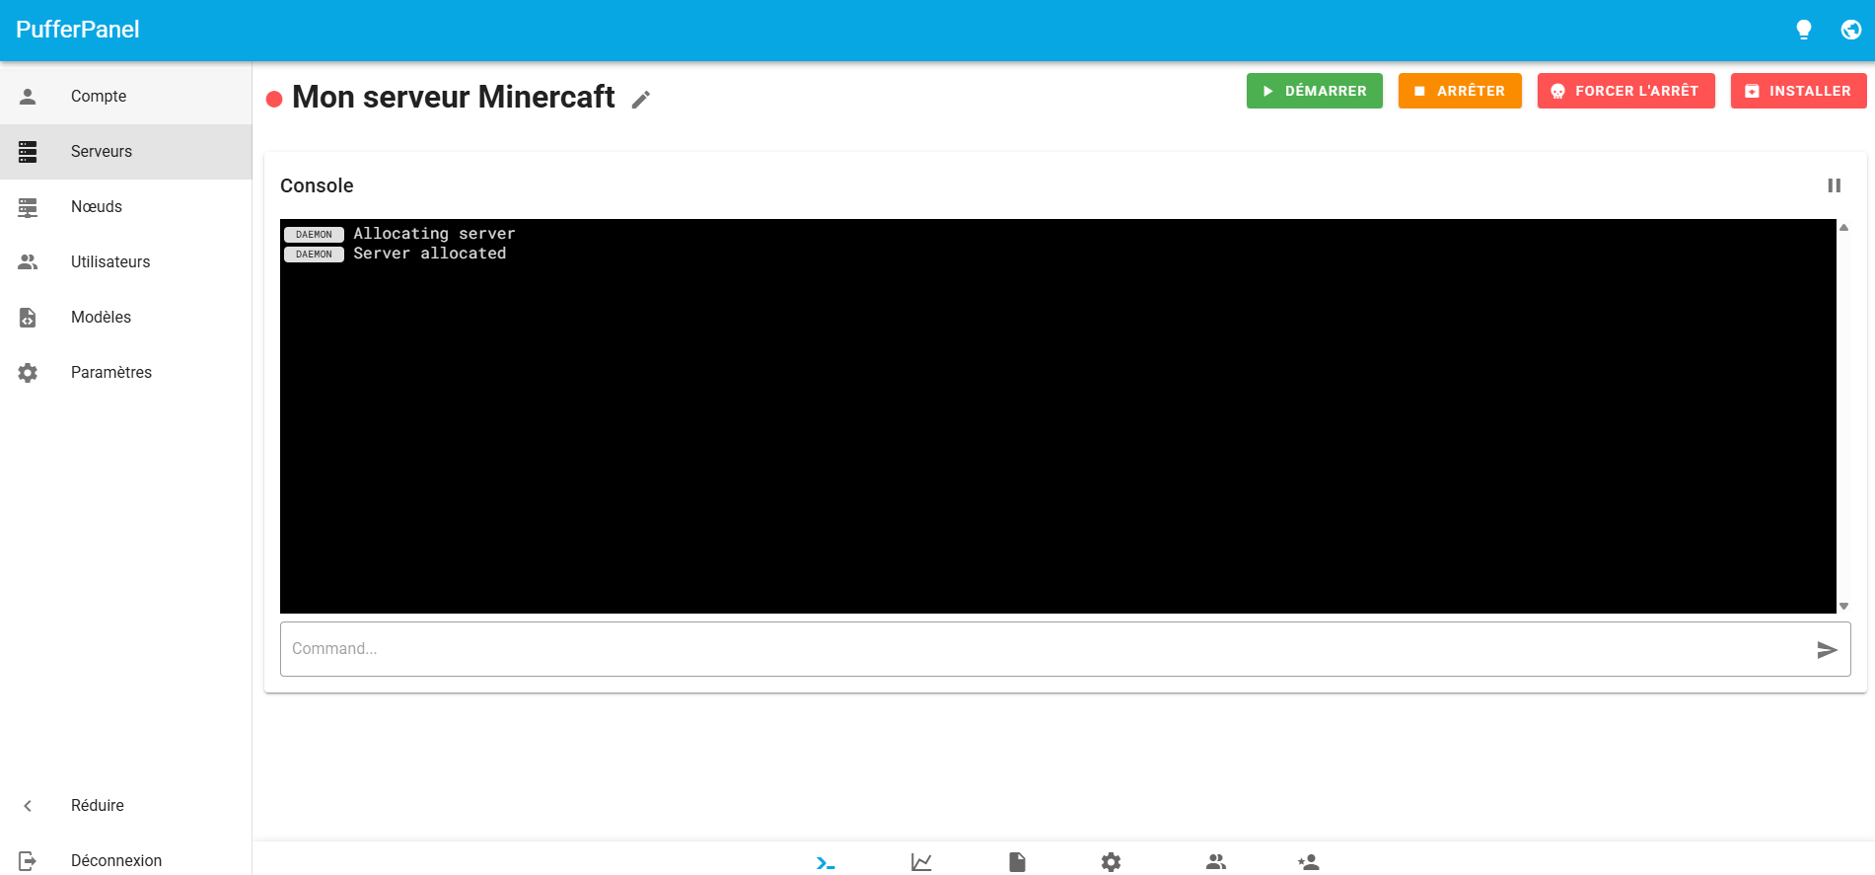Open the files tab icon
The height and width of the screenshot is (875, 1875).
1017,862
